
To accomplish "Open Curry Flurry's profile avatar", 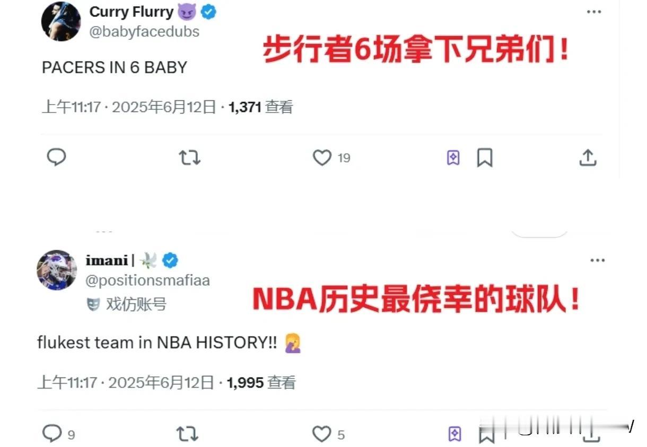I will pyautogui.click(x=61, y=22).
